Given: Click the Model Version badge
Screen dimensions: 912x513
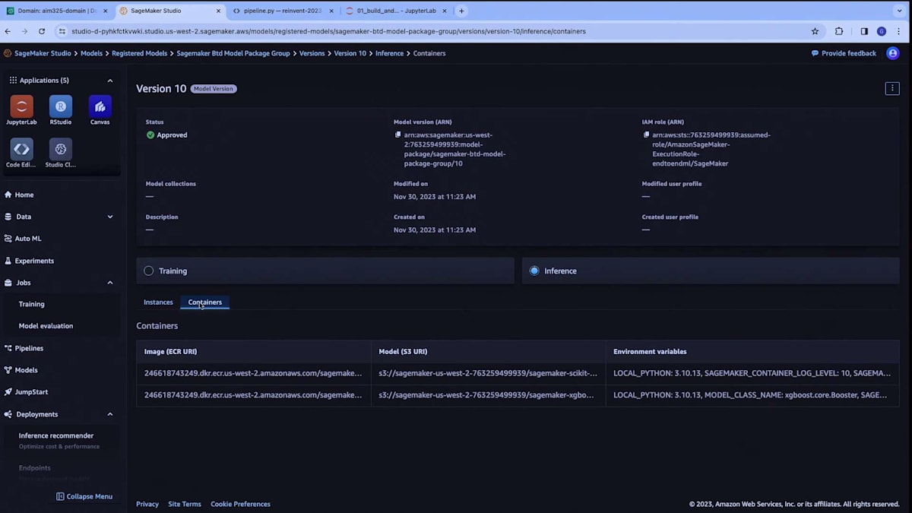Looking at the screenshot, I should pyautogui.click(x=214, y=89).
